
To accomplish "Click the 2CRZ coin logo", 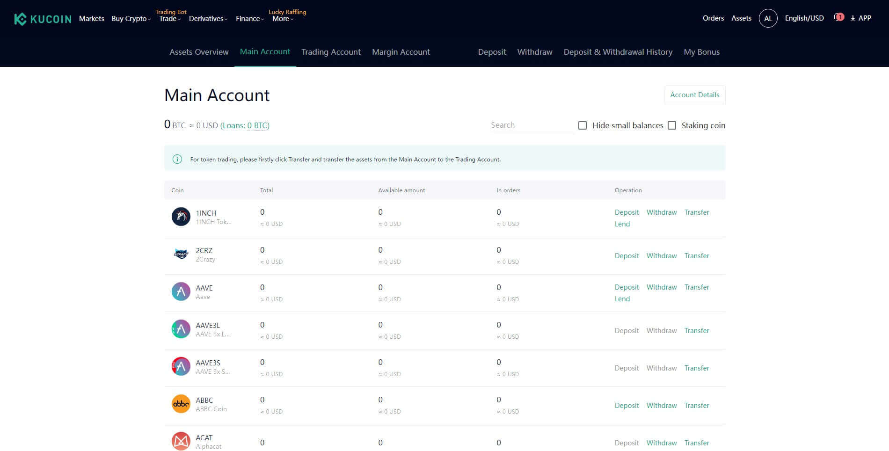I will [181, 254].
